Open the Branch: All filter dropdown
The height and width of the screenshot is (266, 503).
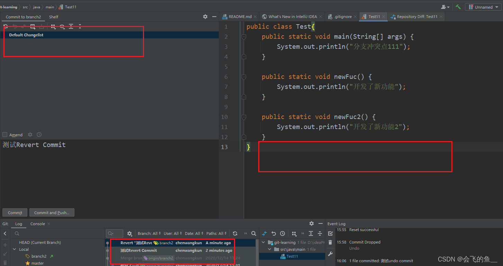pos(150,233)
